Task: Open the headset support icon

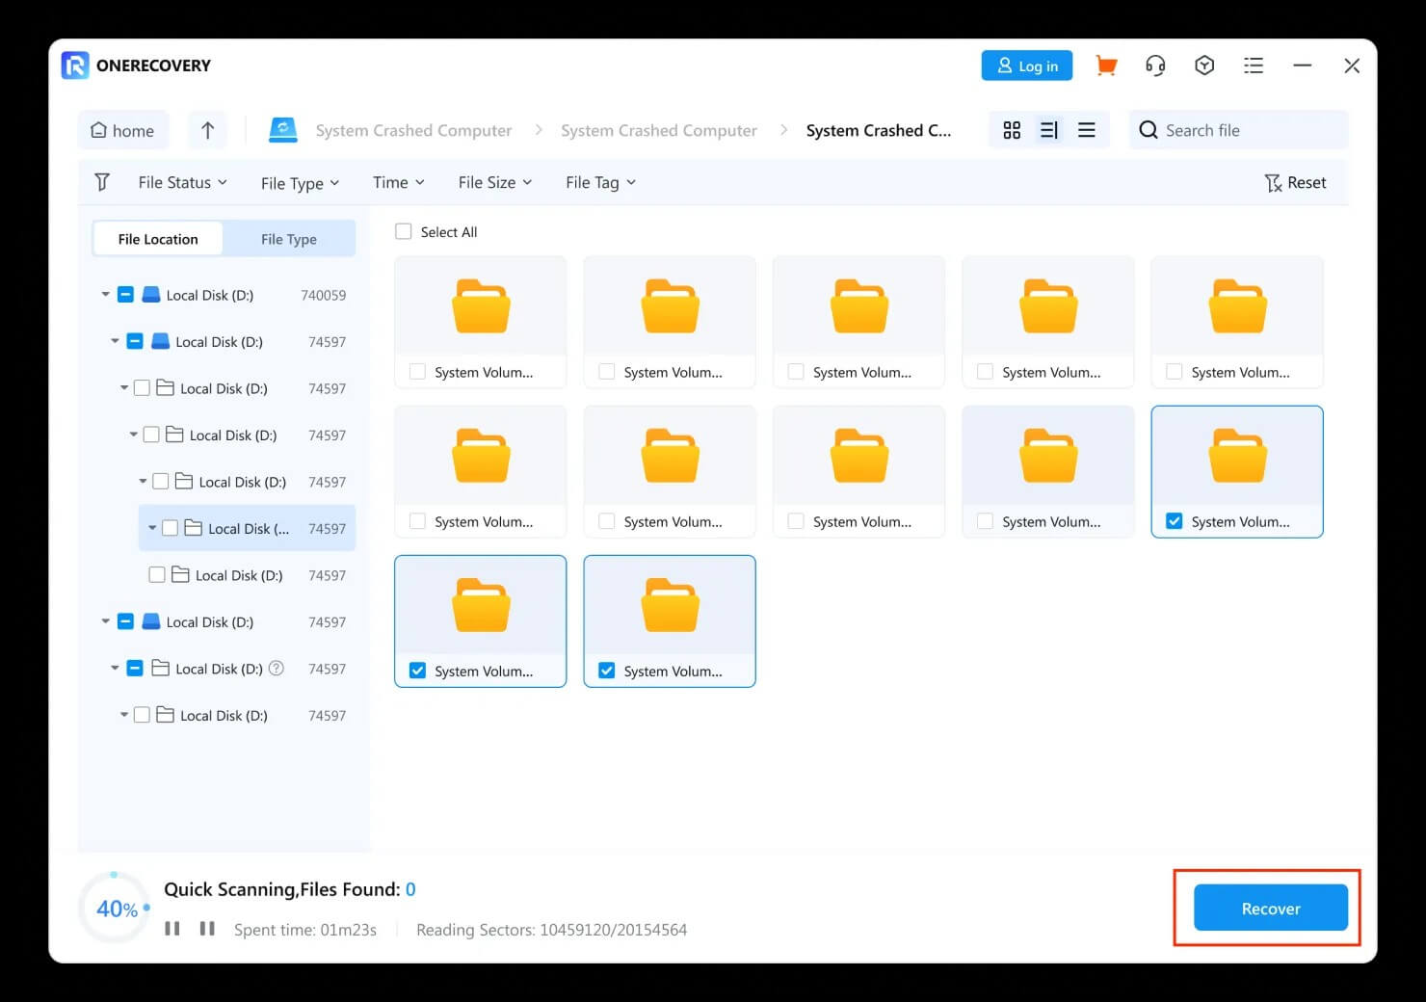Action: pos(1155,66)
